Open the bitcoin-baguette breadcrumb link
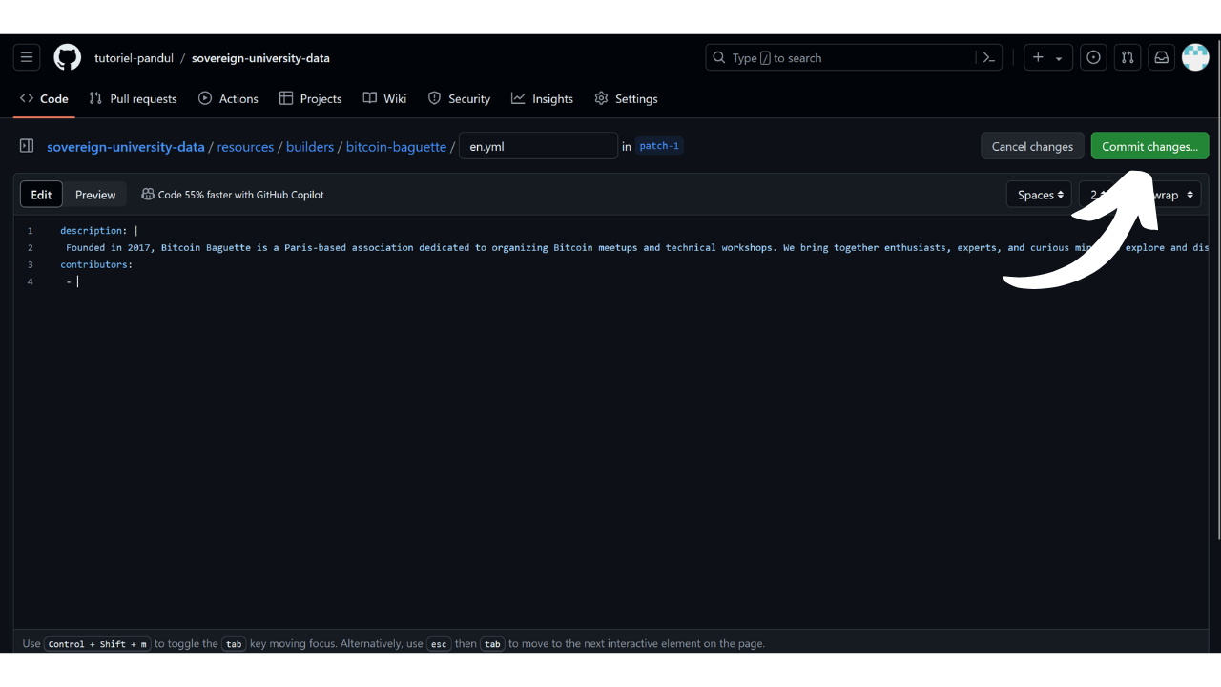 point(396,147)
